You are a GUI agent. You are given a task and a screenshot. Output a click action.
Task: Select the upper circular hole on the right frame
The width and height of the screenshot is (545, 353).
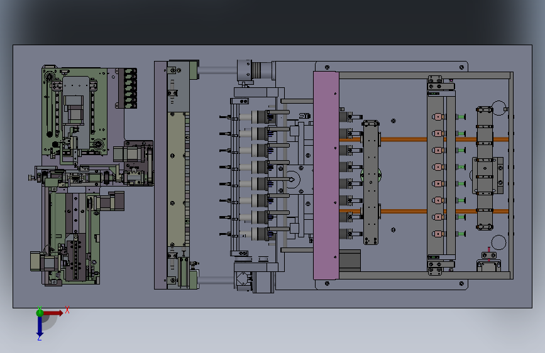tap(498, 107)
